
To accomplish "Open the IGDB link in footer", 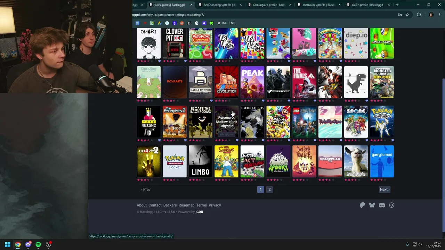I will [x=199, y=212].
